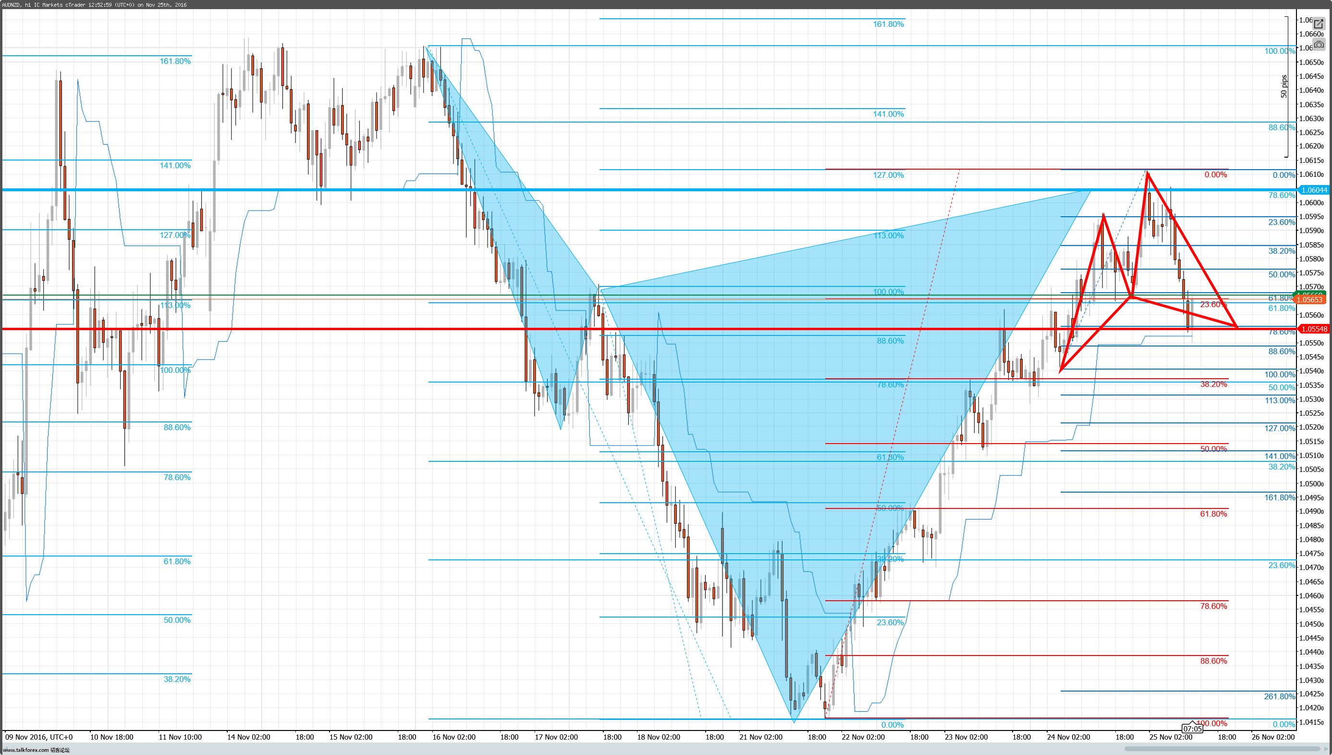Click the 07:05 bar countdown label
1332x755 pixels.
[1193, 729]
